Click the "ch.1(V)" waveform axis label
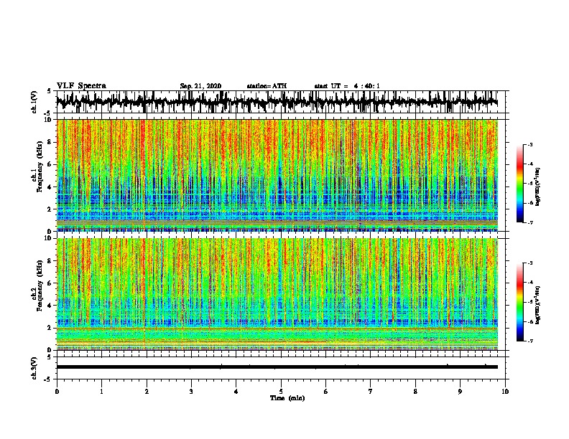Viewport: 569px width, 439px height. pos(34,102)
